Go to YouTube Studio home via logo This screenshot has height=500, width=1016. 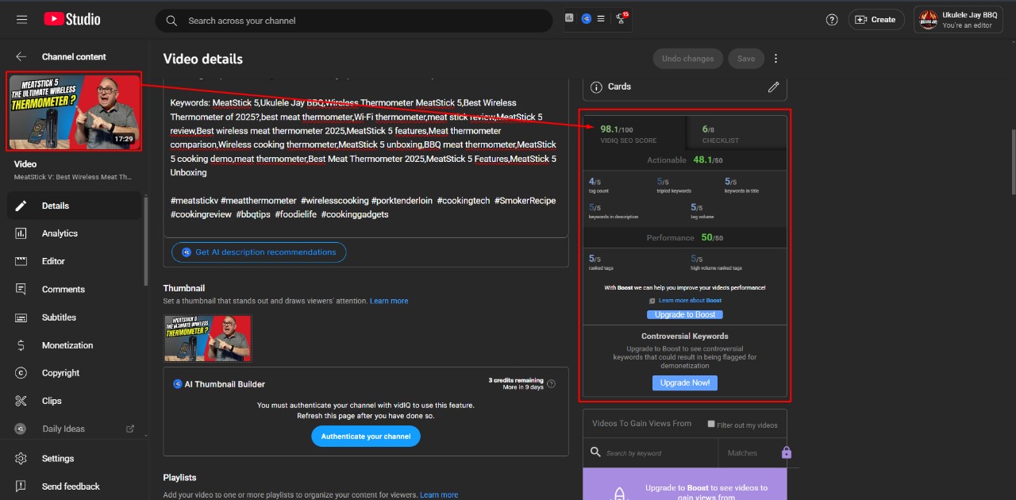[72, 20]
